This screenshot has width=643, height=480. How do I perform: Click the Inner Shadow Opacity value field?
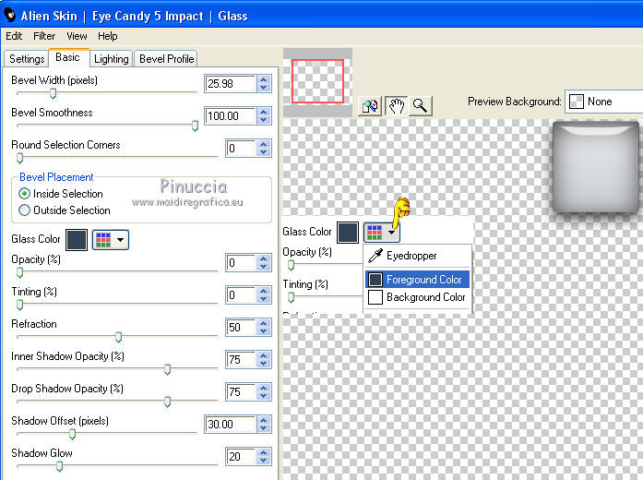(x=241, y=360)
